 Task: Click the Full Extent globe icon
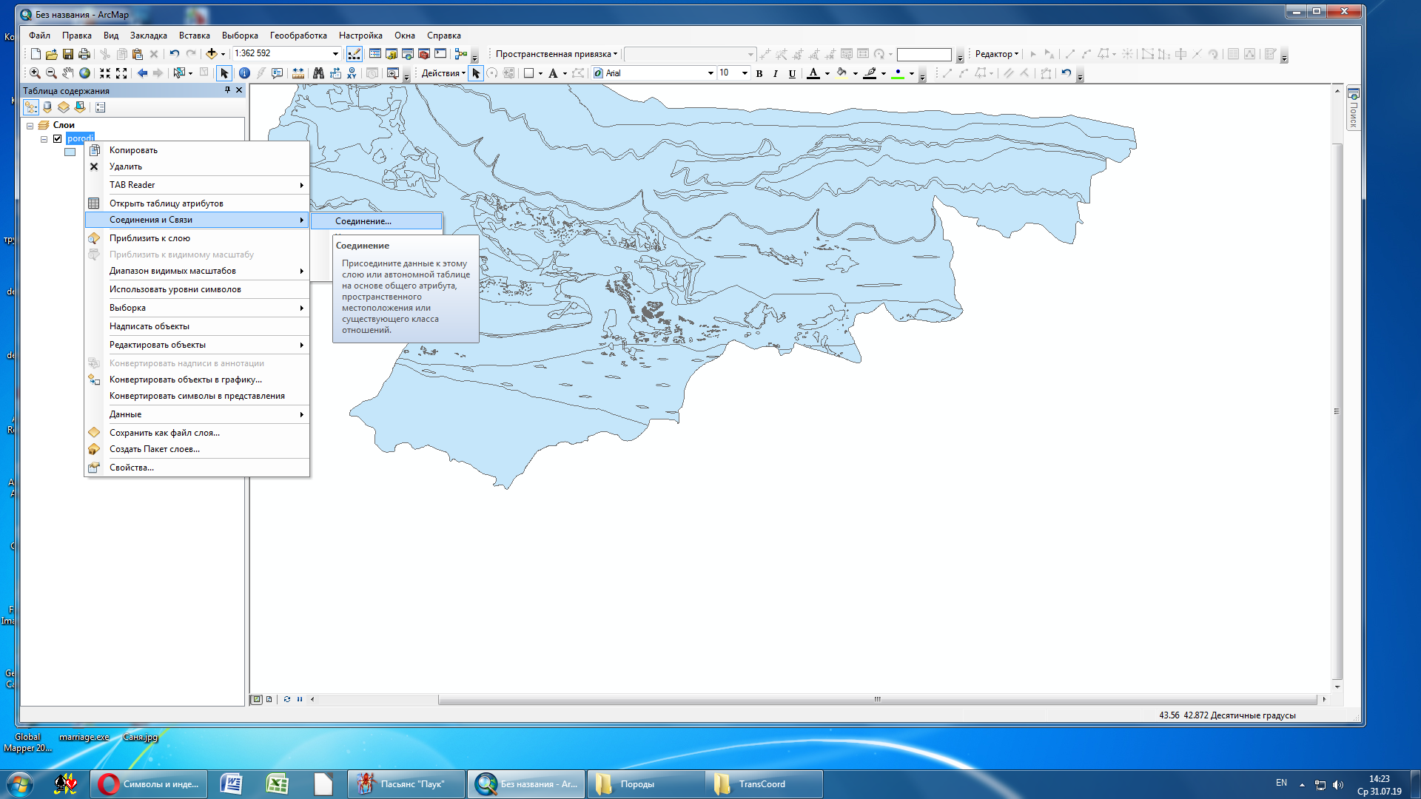[x=85, y=73]
